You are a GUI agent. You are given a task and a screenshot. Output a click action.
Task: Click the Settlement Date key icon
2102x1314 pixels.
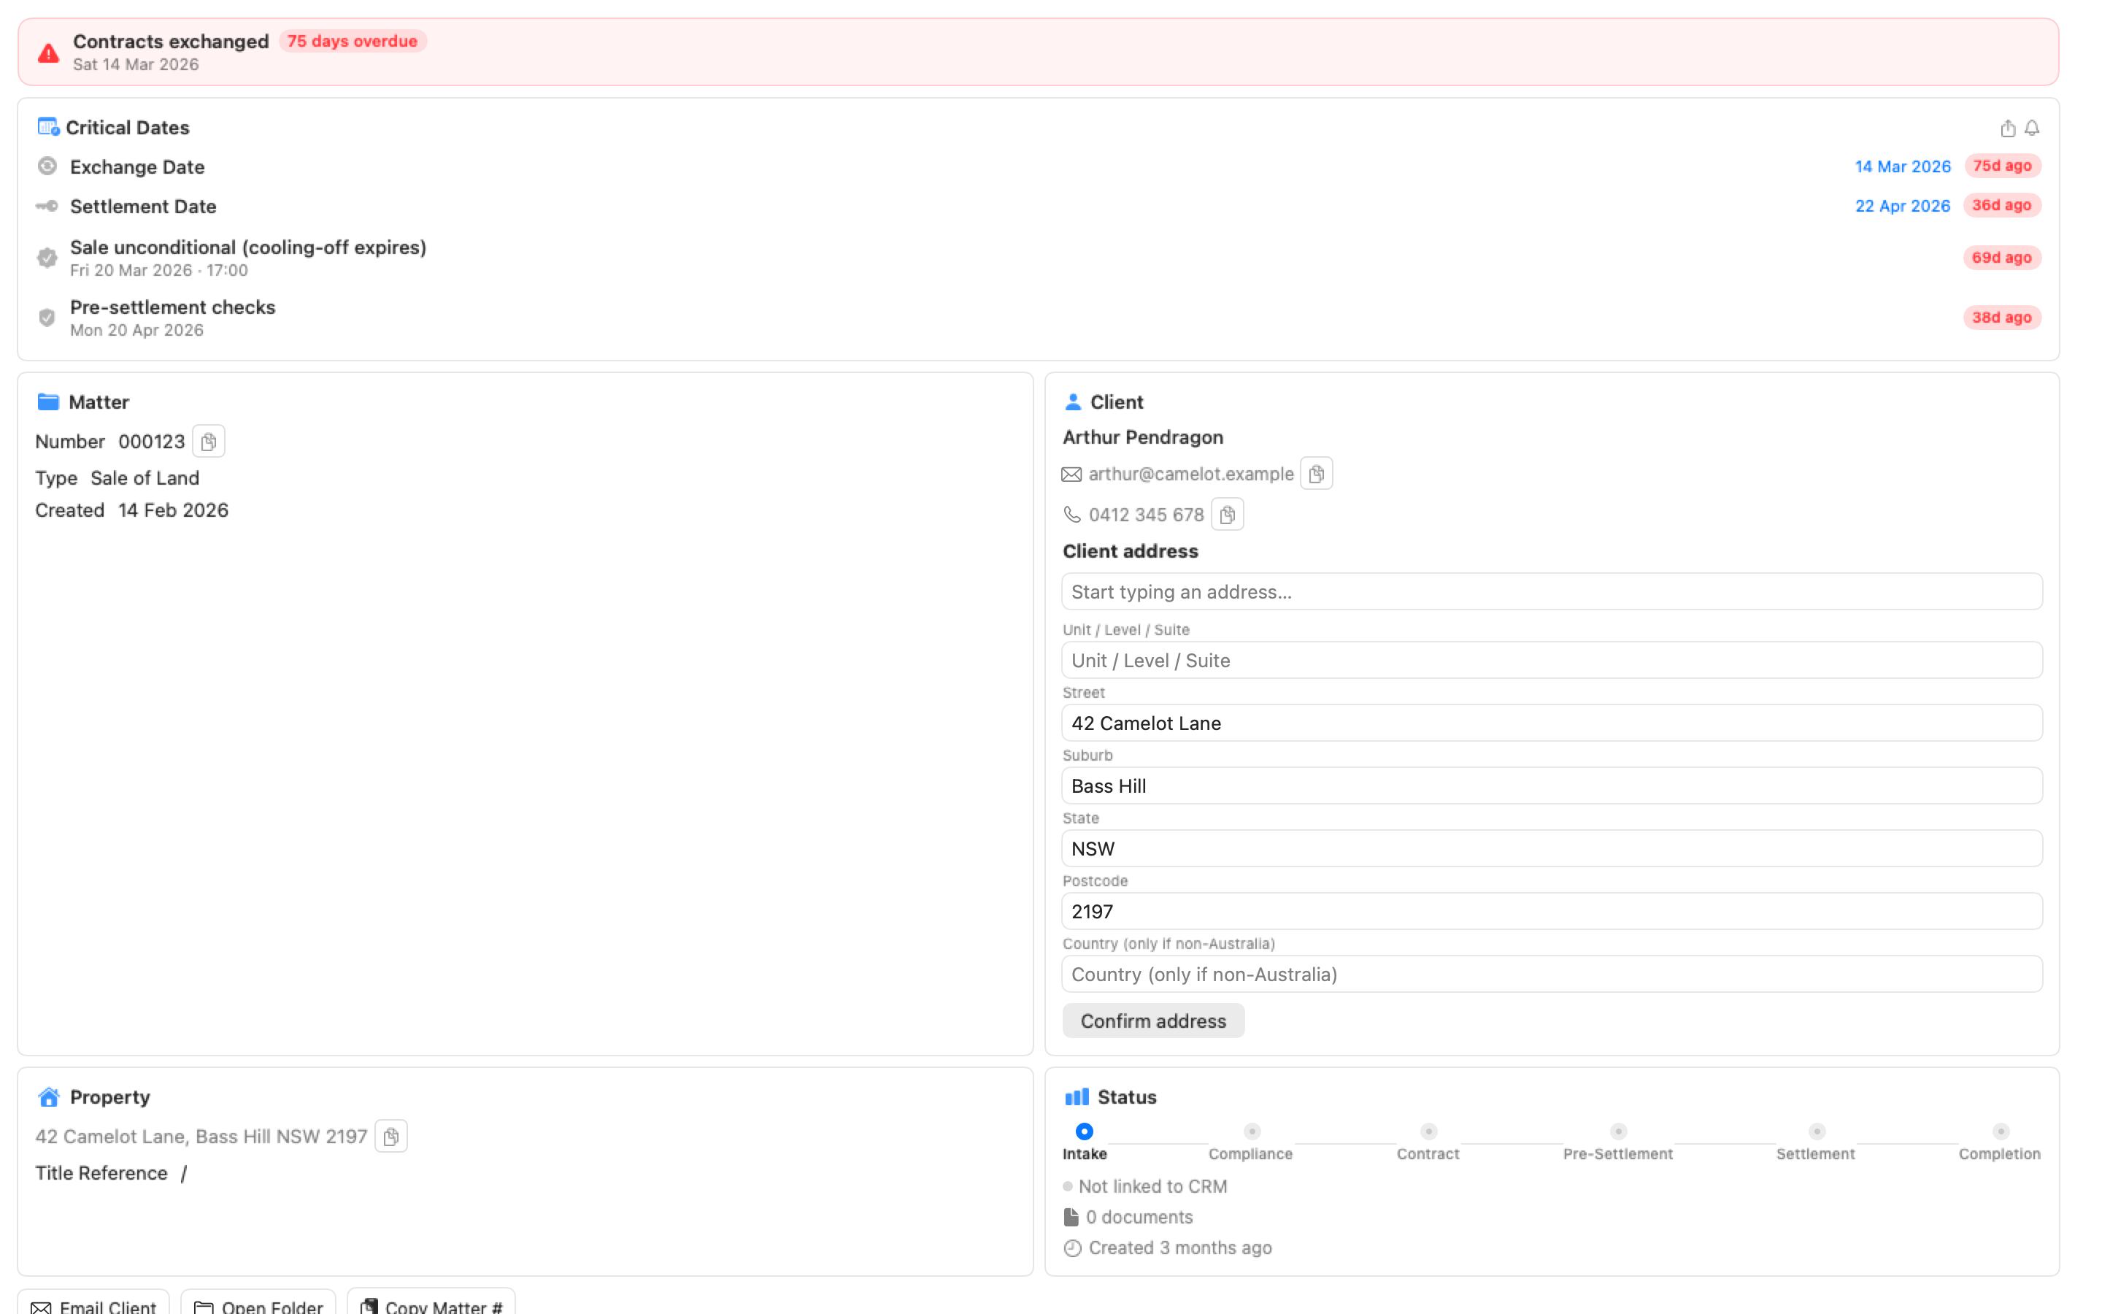47,206
